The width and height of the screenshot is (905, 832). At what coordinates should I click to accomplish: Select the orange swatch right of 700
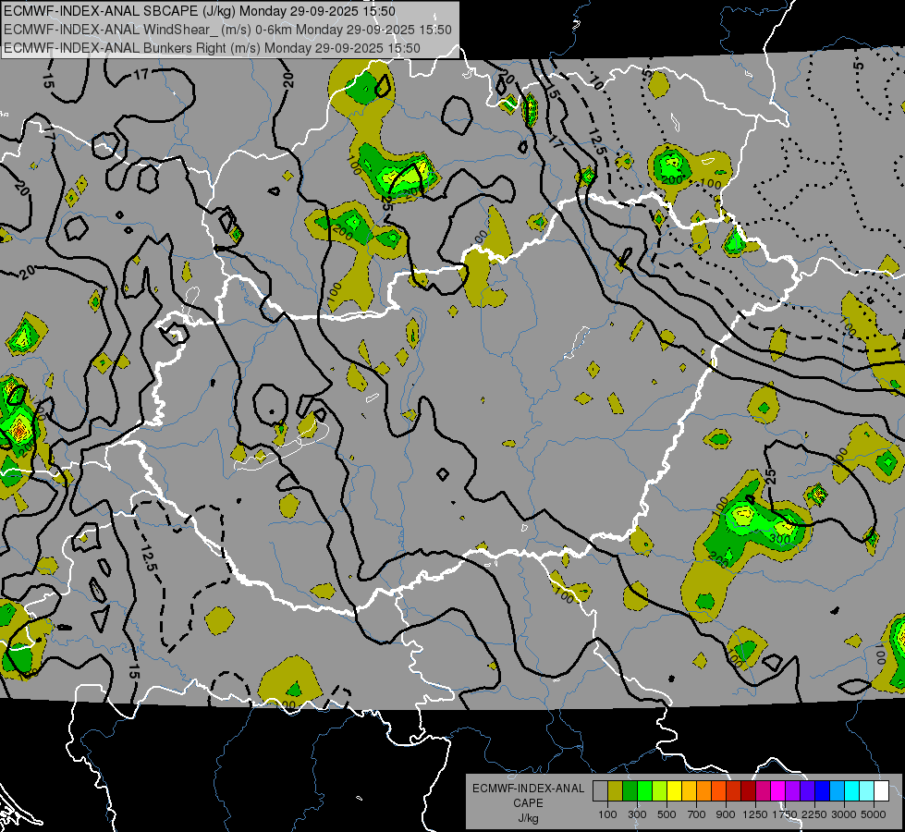pos(704,790)
